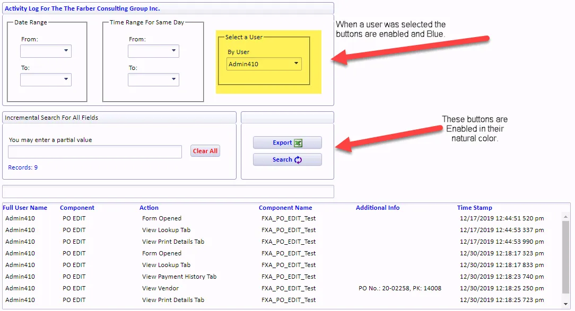Screen dimensions: 575x311
Task: Click the Records: 9 label
Action: tap(22, 167)
